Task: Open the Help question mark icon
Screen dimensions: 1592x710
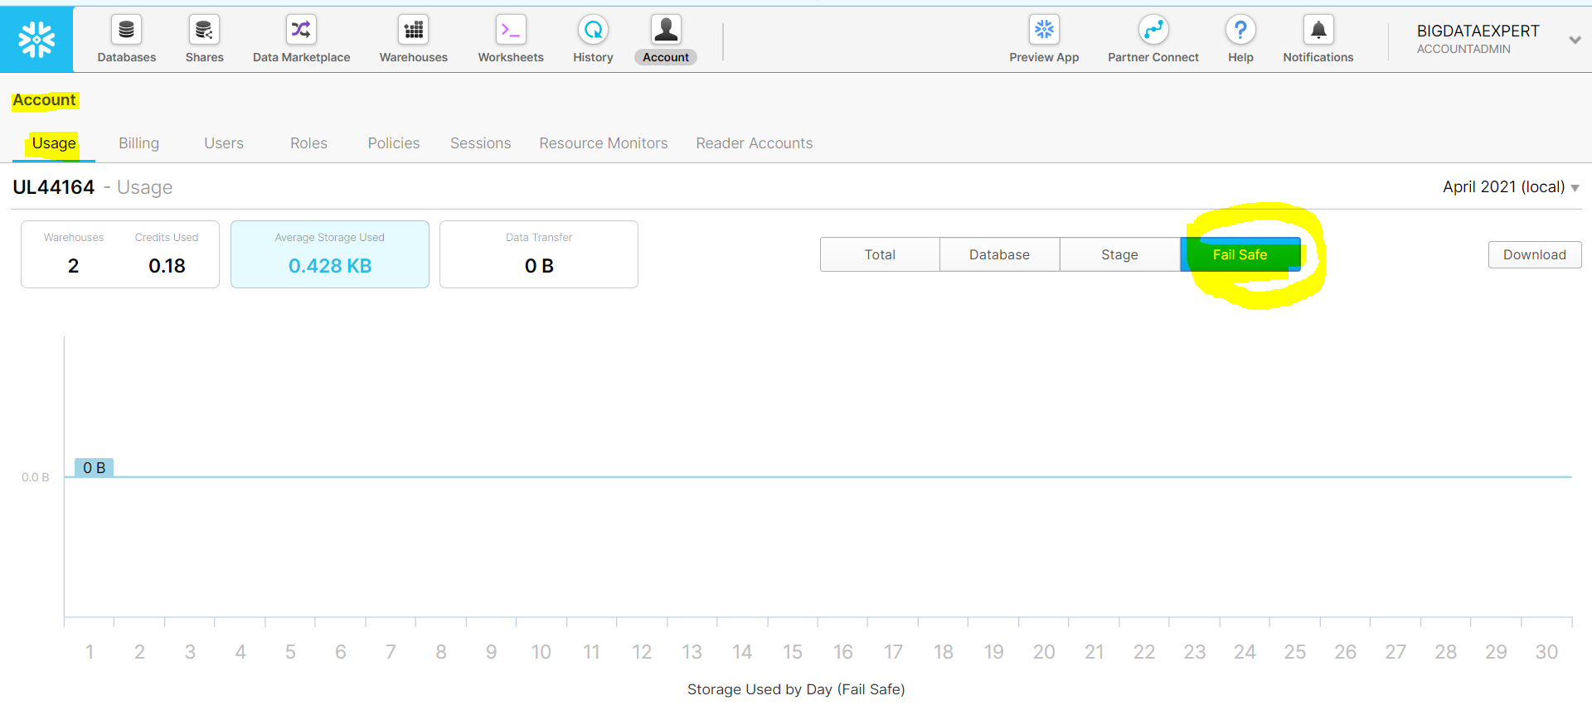Action: click(1240, 31)
